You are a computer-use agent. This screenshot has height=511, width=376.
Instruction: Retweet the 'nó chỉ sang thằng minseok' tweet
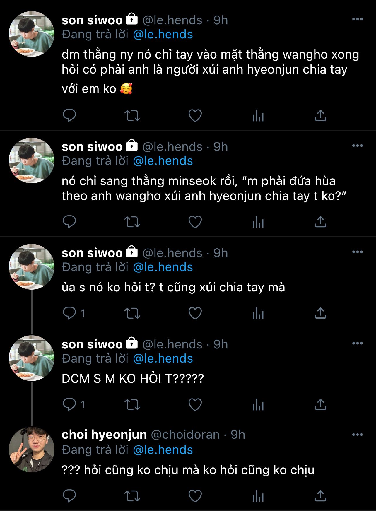point(132,222)
